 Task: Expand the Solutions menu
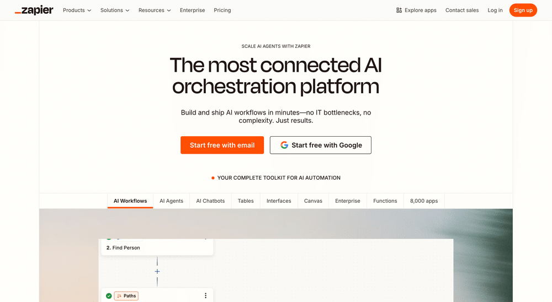click(115, 10)
